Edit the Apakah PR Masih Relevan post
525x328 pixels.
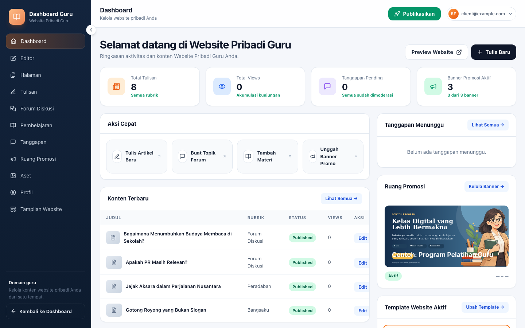coord(362,263)
